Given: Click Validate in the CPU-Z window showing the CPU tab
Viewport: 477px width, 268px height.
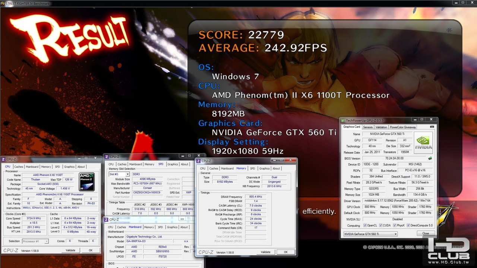Looking at the screenshot, I should [70, 250].
